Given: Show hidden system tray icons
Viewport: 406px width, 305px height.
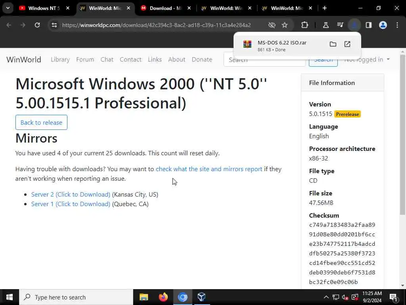Looking at the screenshot, I should click(x=326, y=297).
